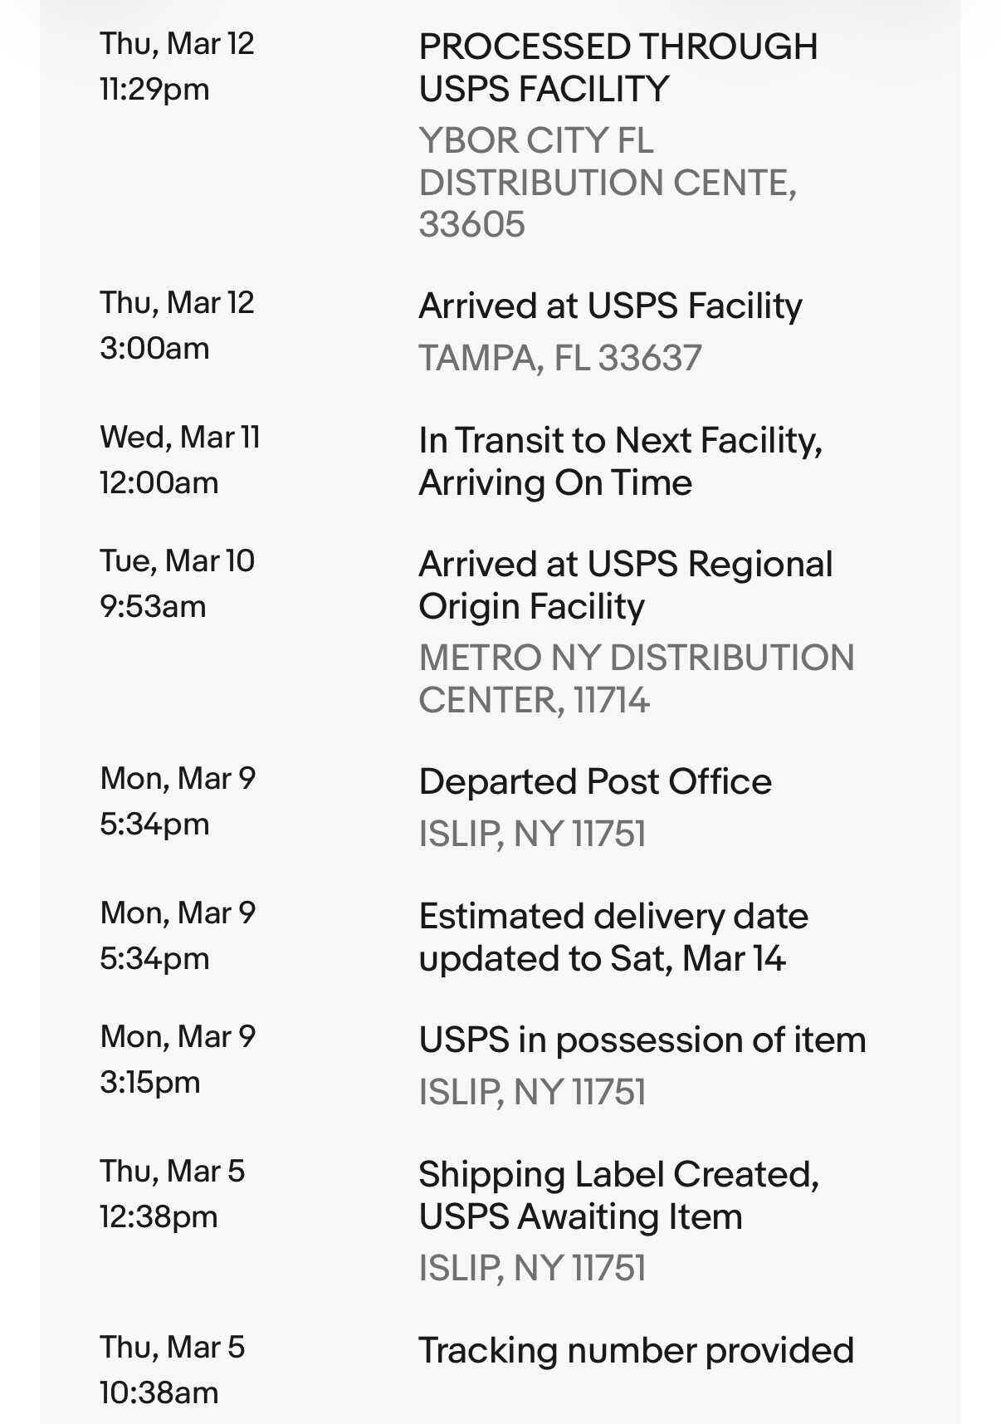
Task: Tap the Metro NY Distribution Center location
Action: pos(637,678)
